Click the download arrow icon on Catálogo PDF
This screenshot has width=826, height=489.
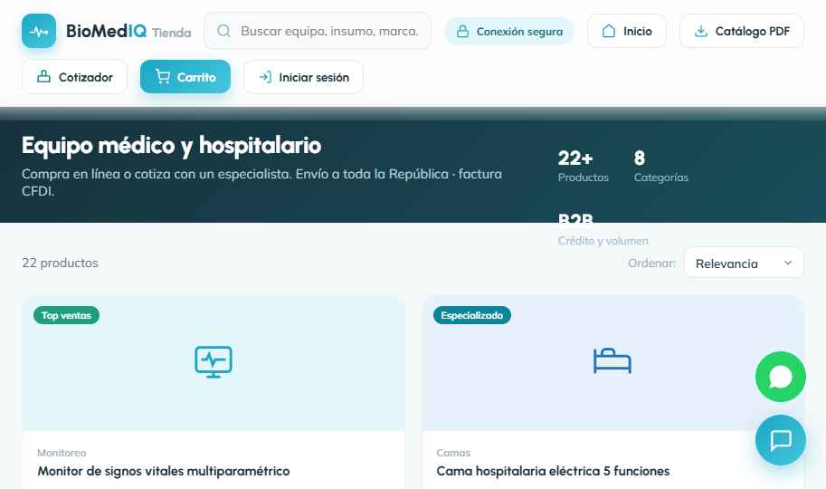pyautogui.click(x=700, y=31)
